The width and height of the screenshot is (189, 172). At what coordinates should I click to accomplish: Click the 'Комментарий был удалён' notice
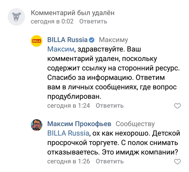point(73,13)
